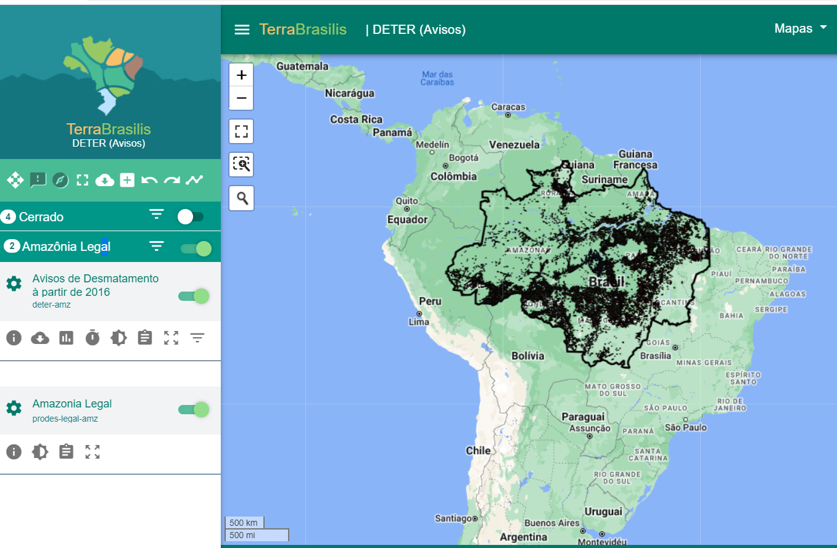Activate the zoom-to-box selection tool
The width and height of the screenshot is (837, 548).
(242, 165)
